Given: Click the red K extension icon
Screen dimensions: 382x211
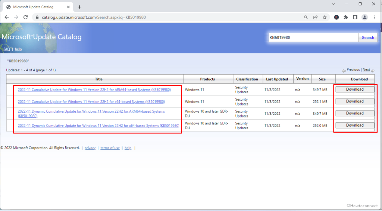Looking at the screenshot, I should point(336,17).
